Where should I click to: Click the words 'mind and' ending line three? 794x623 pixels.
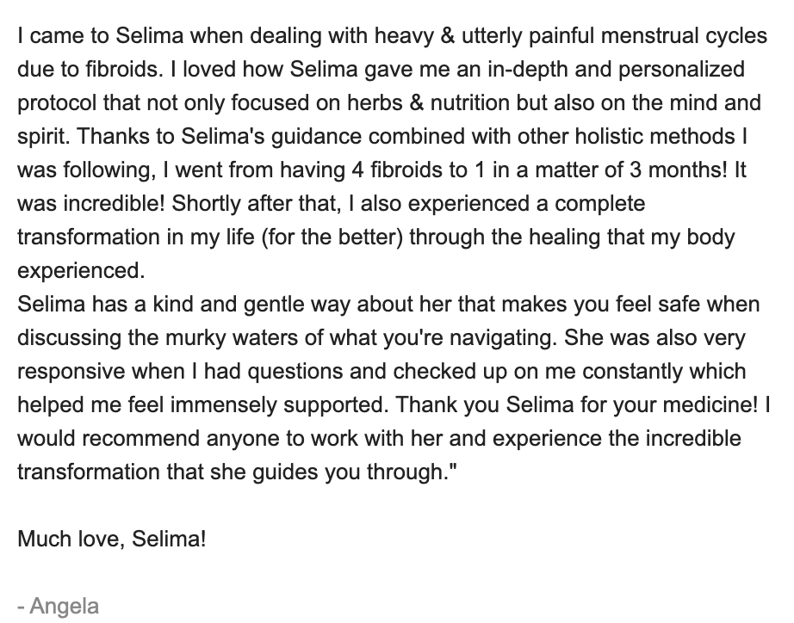[x=715, y=102]
